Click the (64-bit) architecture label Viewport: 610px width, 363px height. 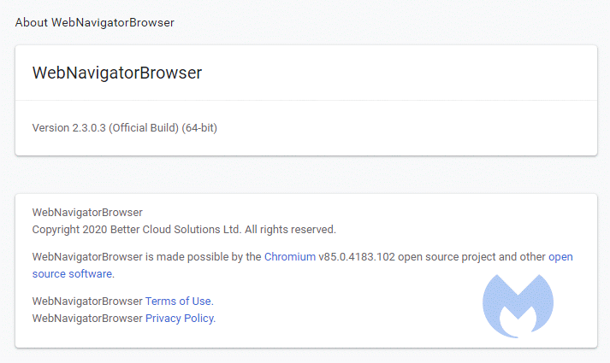(x=205, y=128)
